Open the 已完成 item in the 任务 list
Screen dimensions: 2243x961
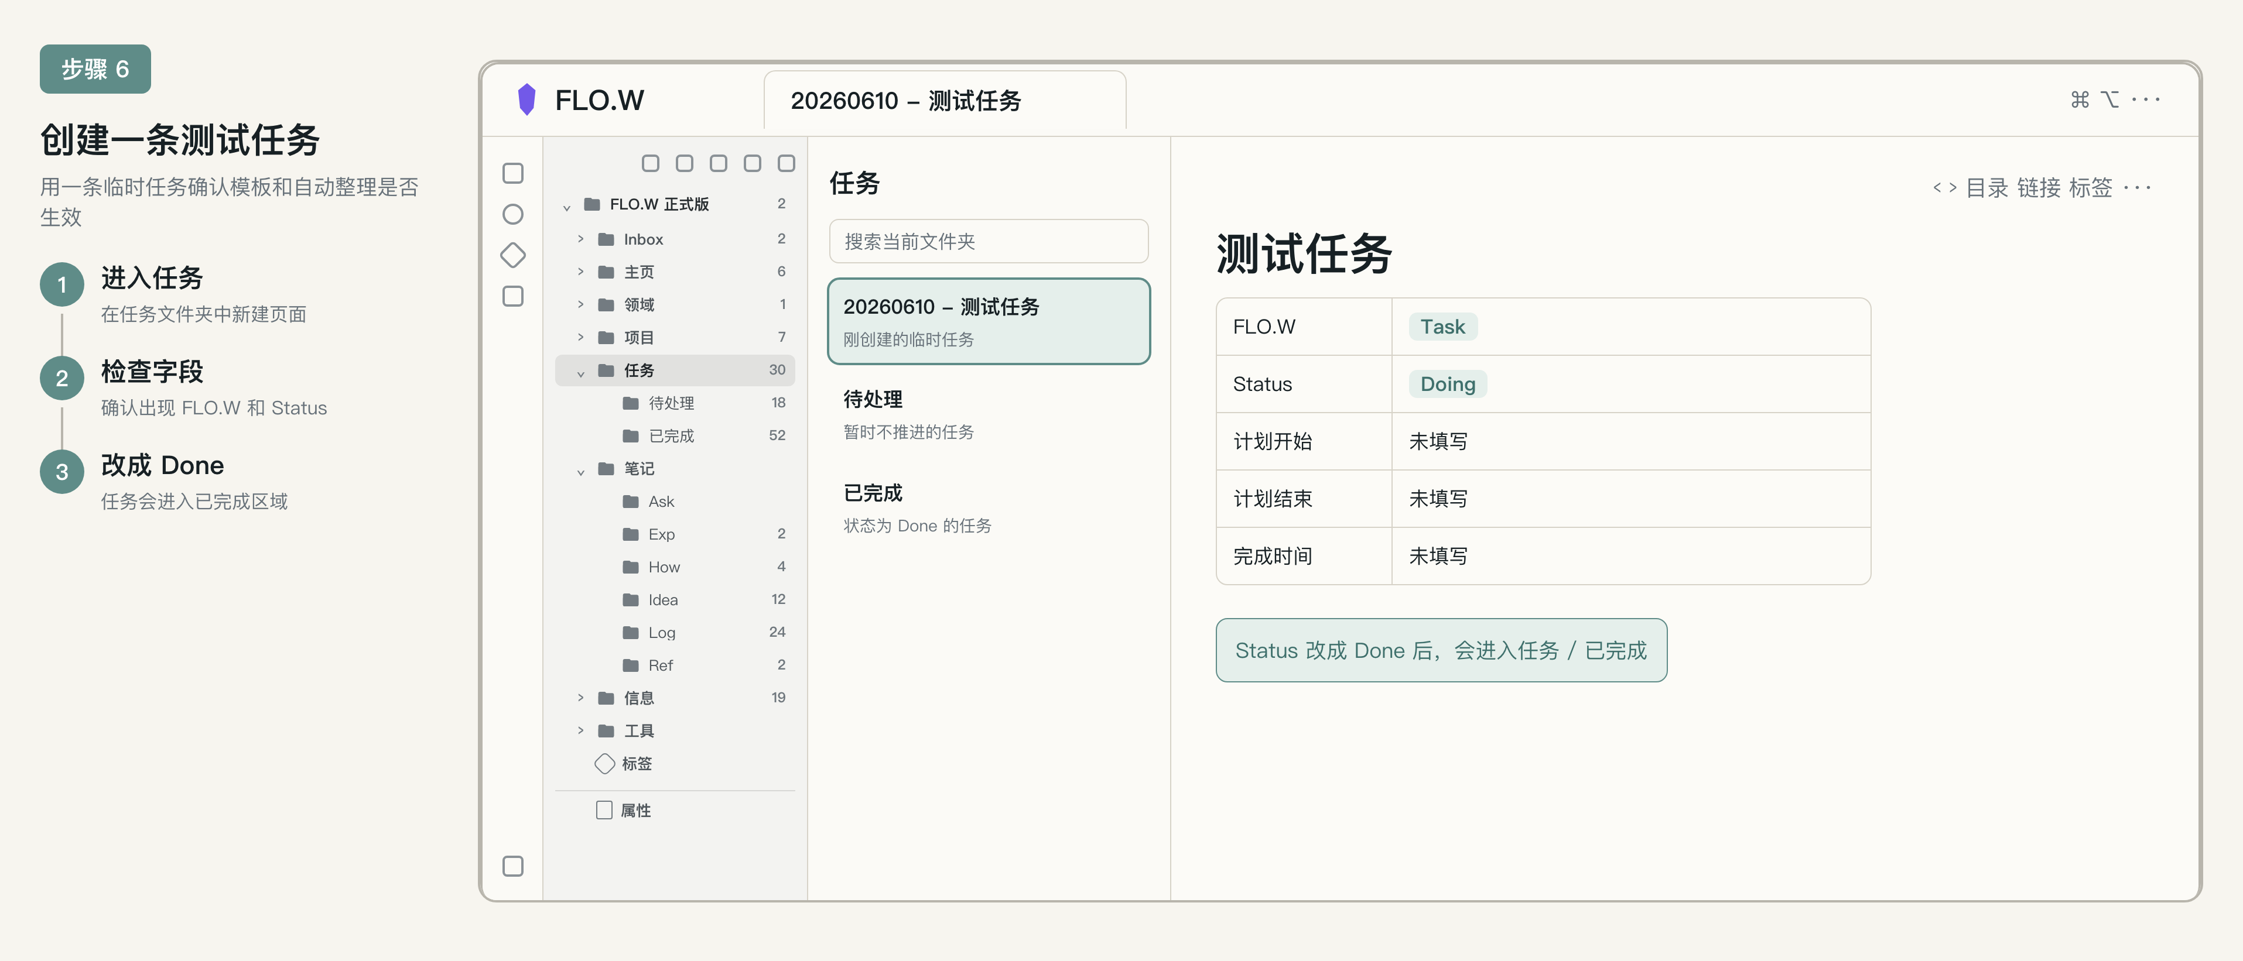(989, 507)
